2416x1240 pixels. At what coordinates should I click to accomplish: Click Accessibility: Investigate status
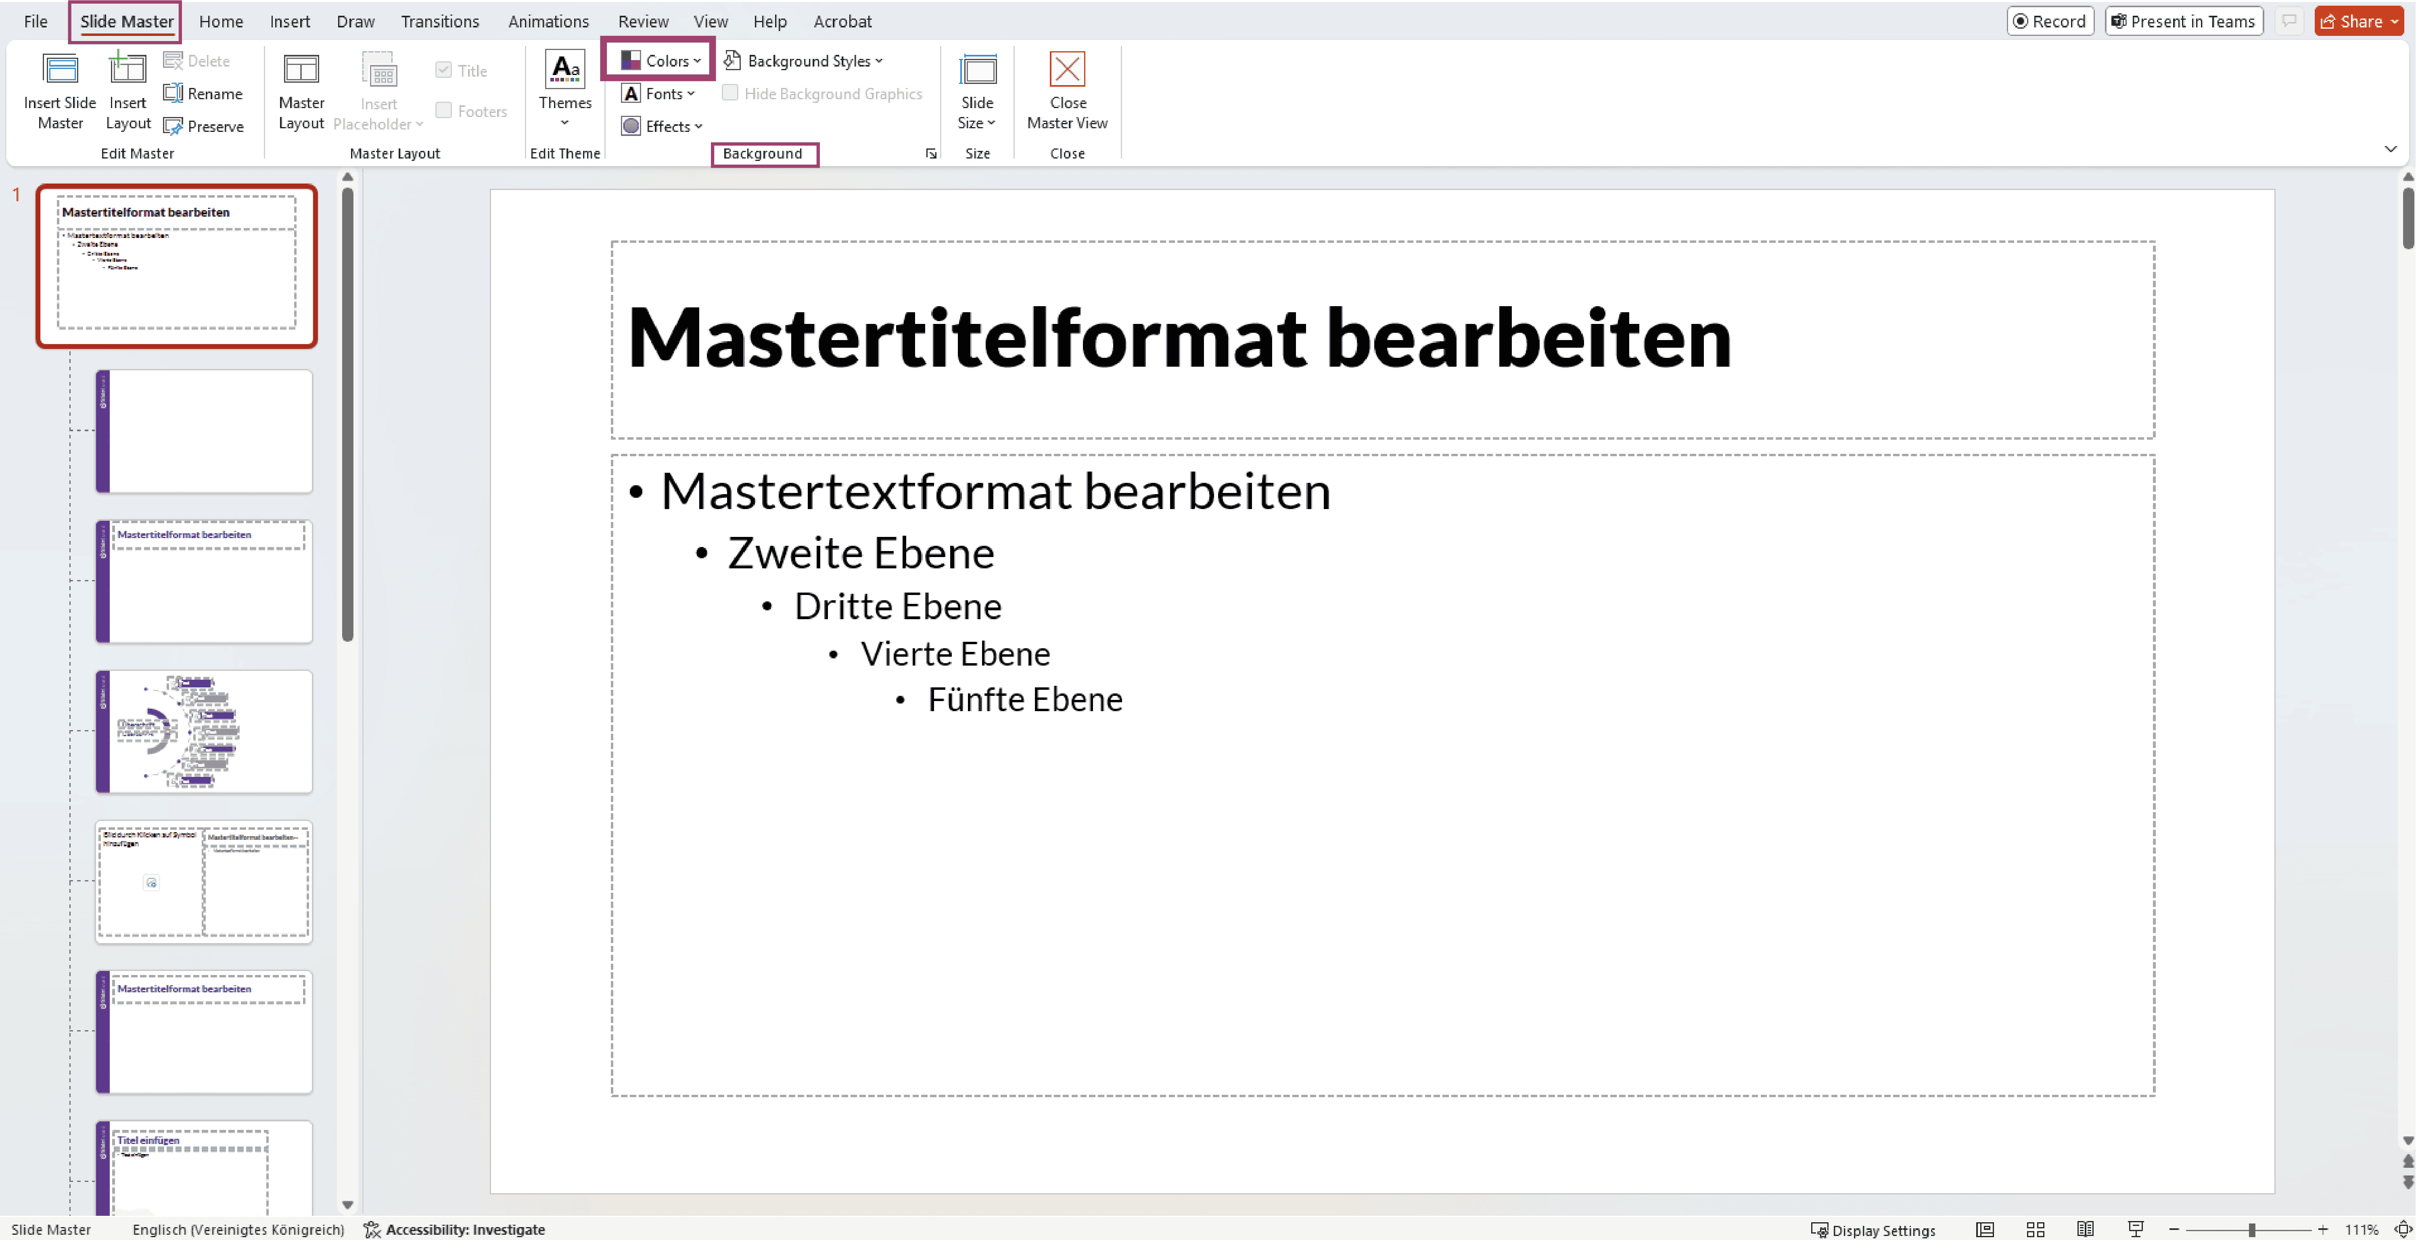point(455,1230)
